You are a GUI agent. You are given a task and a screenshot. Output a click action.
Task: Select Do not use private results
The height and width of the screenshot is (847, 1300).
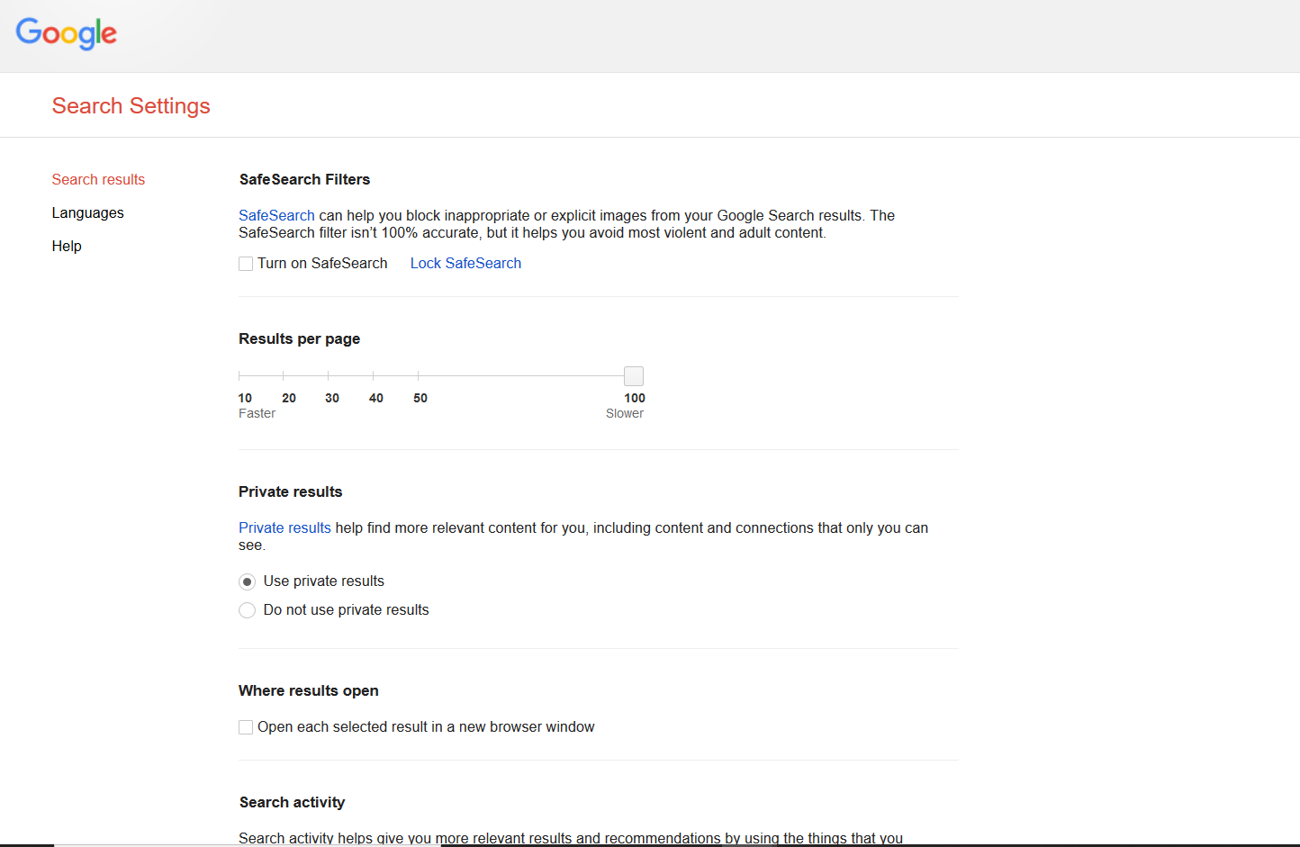pos(247,610)
